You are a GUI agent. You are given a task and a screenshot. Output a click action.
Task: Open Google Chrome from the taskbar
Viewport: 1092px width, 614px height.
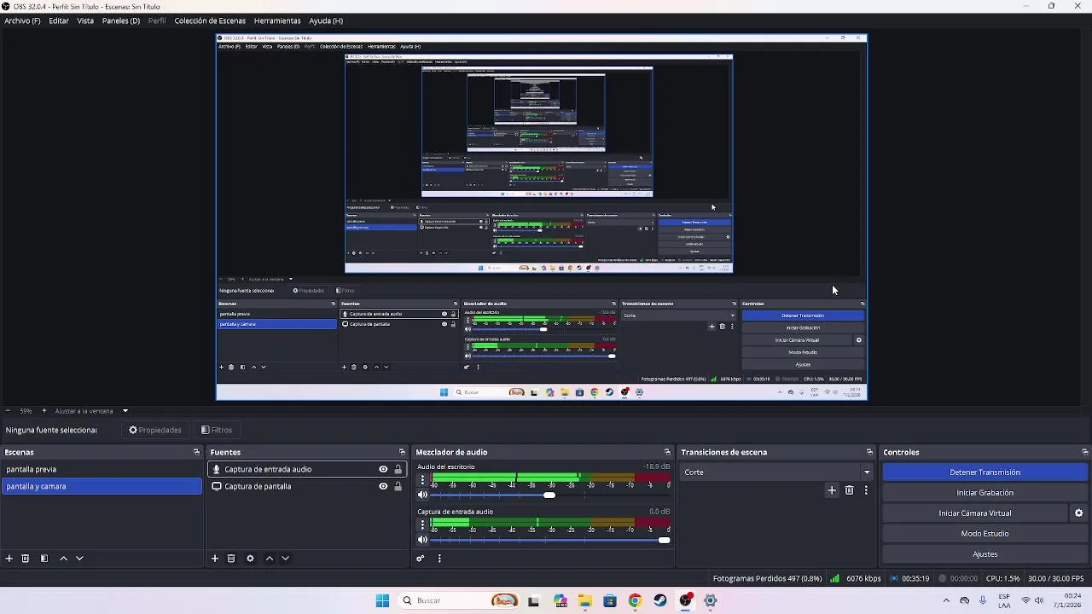point(635,600)
